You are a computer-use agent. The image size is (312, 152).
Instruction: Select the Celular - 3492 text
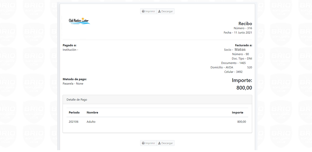233,72
